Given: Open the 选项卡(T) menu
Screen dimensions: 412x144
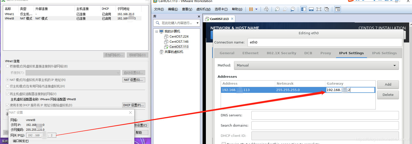Looking at the screenshot, I should (221, 9).
